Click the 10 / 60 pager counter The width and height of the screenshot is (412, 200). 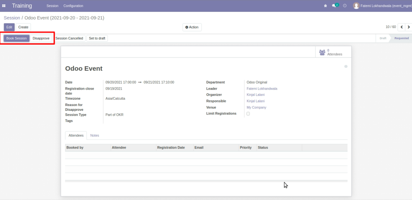[x=390, y=27]
